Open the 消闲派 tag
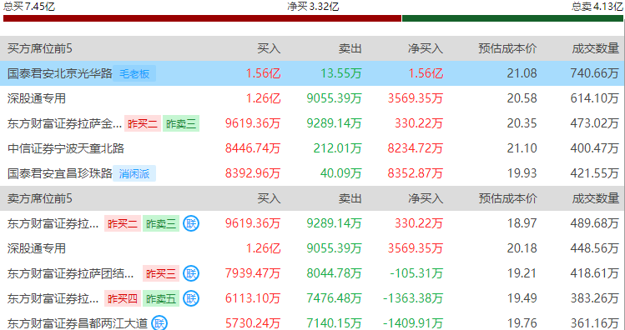 tap(134, 173)
